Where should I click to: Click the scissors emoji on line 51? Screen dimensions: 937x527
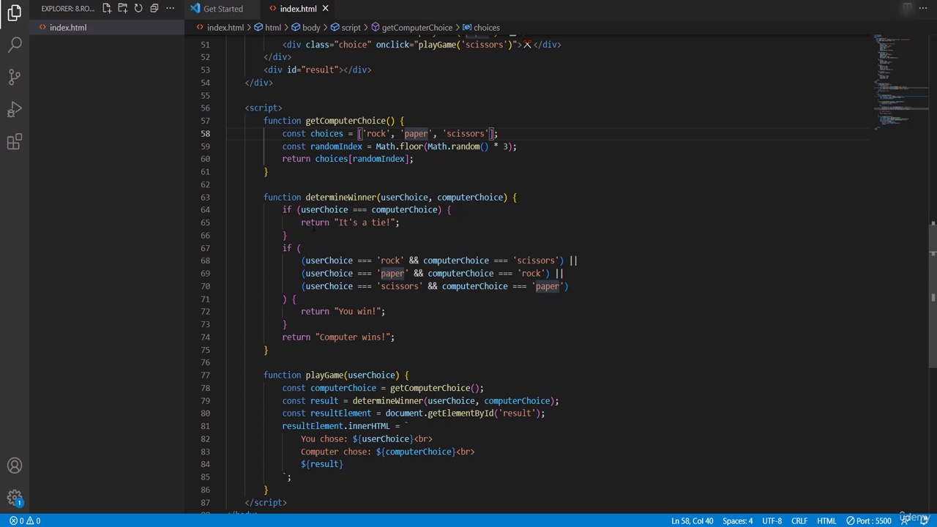[x=526, y=45]
